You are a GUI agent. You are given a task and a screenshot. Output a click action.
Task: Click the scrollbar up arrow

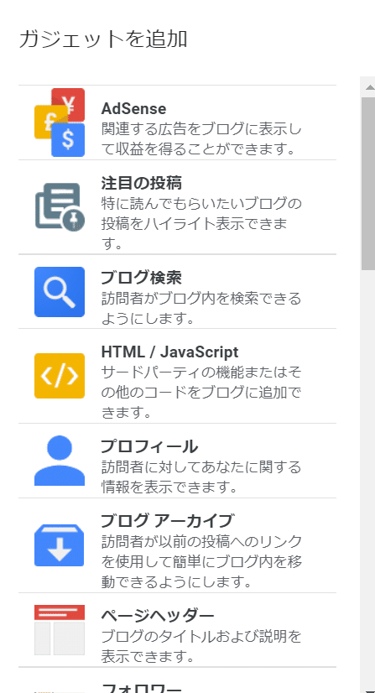click(369, 87)
